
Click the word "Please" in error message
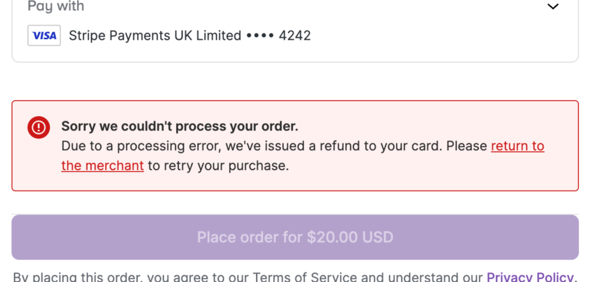pos(465,146)
